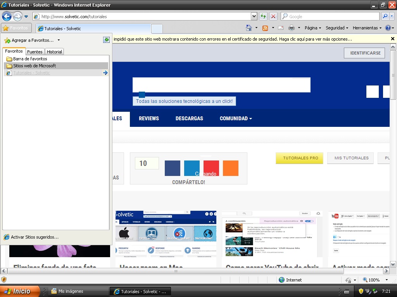Click the IDENTIFICARSE button

coord(364,53)
